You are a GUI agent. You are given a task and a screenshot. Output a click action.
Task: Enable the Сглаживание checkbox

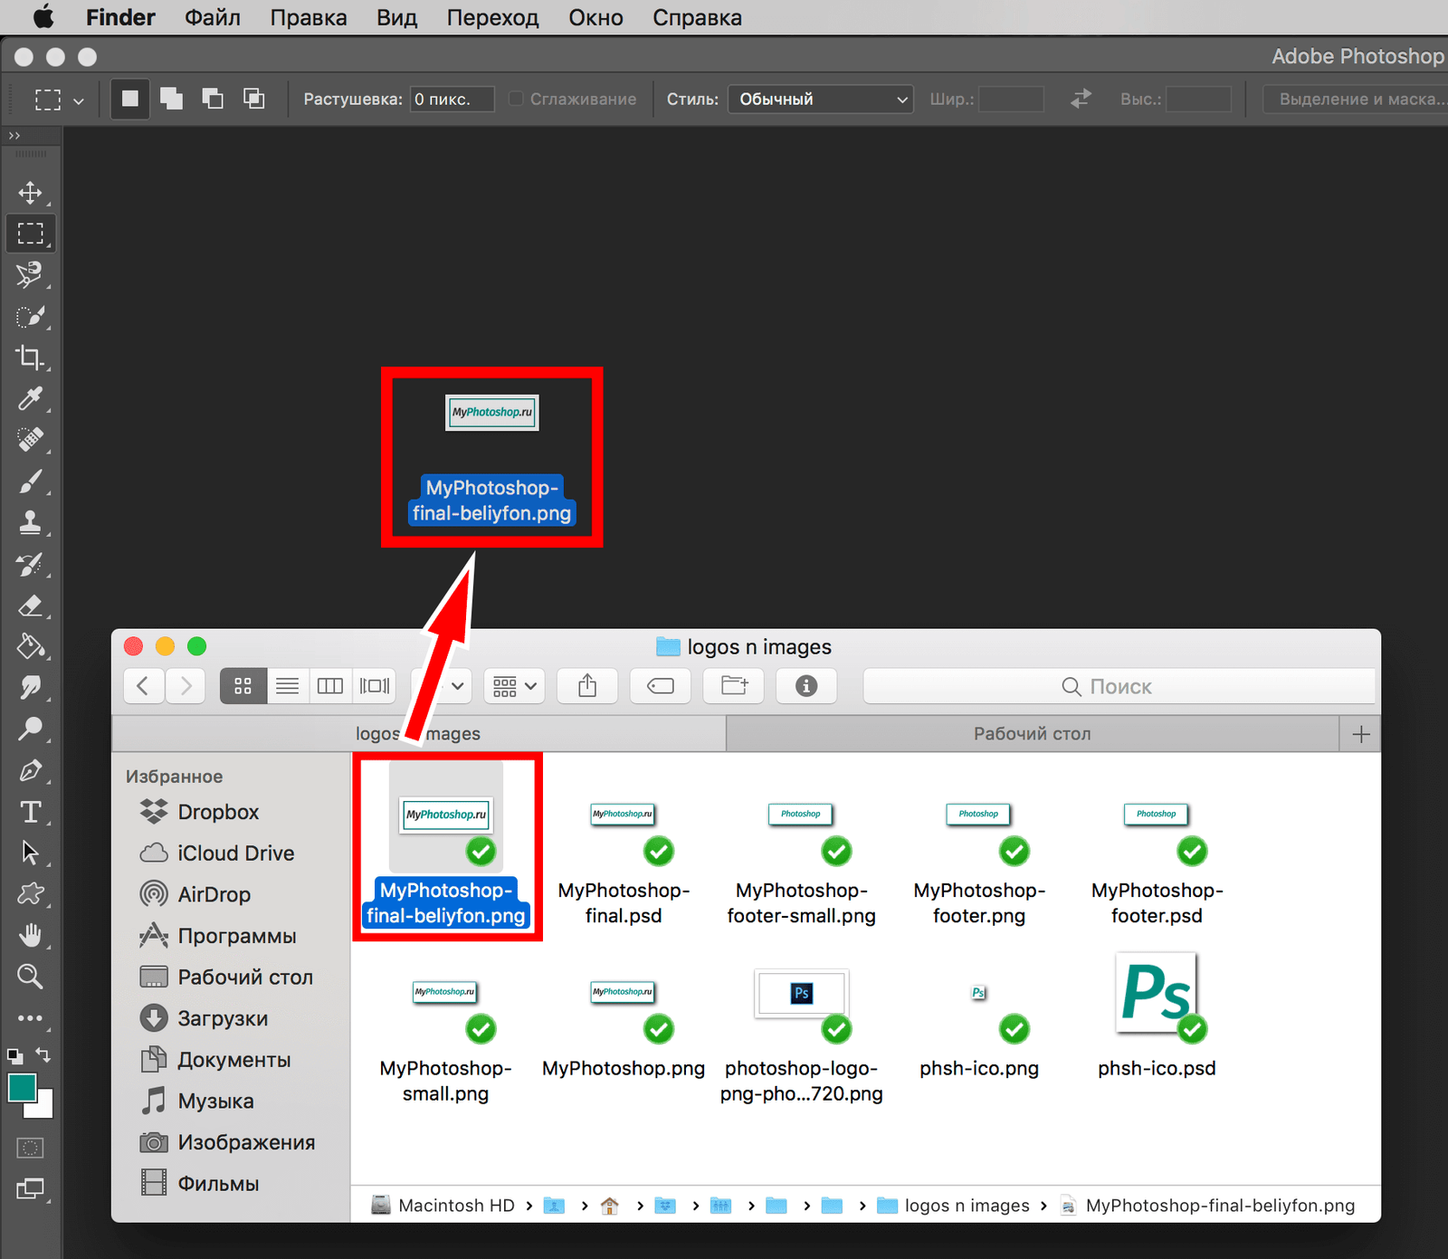(516, 99)
